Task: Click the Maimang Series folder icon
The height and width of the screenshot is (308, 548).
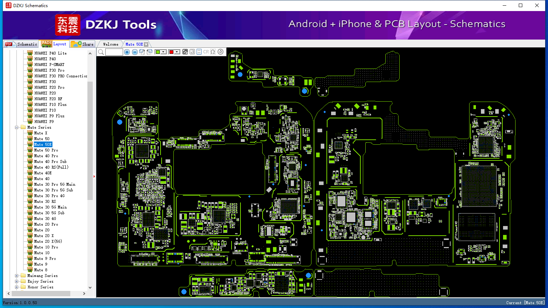Action: coord(23,276)
